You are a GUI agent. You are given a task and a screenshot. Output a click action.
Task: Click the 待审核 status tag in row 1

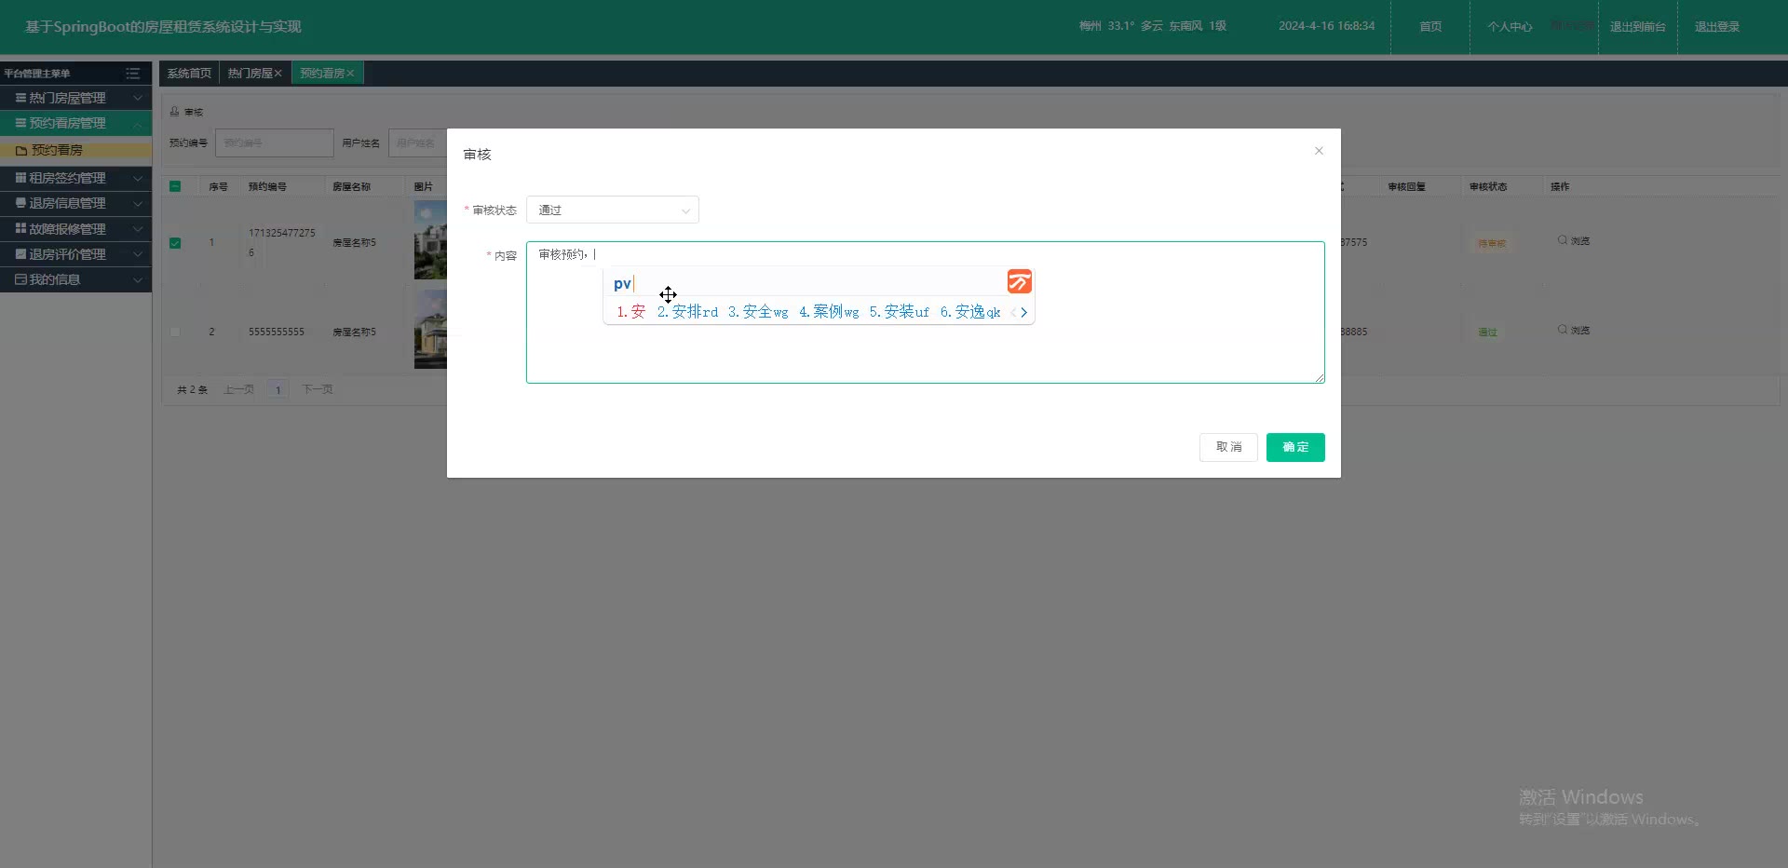[1492, 243]
